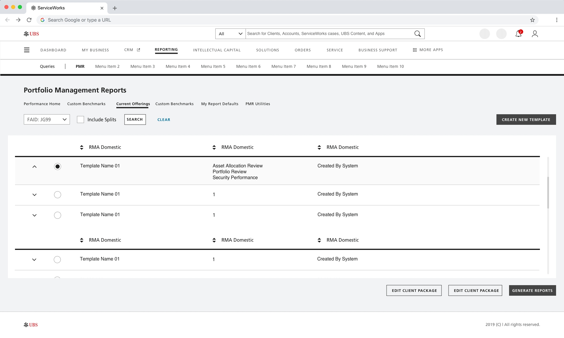Viewport: 564px width, 338px height.
Task: Open the browser's three-dot menu
Action: (x=556, y=20)
